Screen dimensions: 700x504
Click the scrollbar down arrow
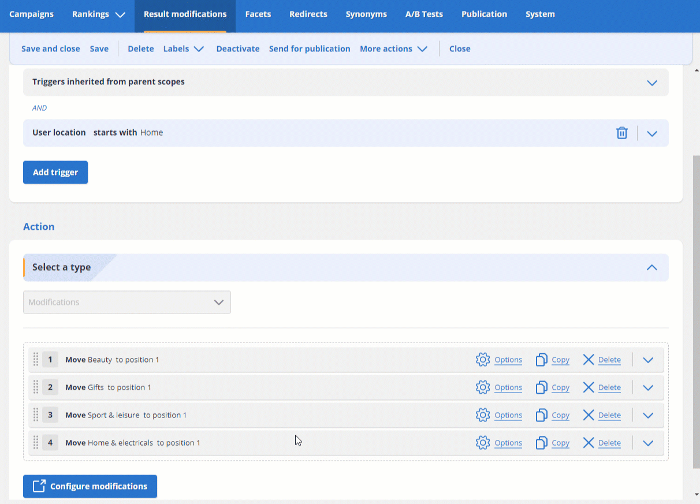[x=696, y=495]
